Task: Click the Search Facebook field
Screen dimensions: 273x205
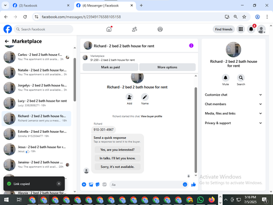Action: click(44, 29)
